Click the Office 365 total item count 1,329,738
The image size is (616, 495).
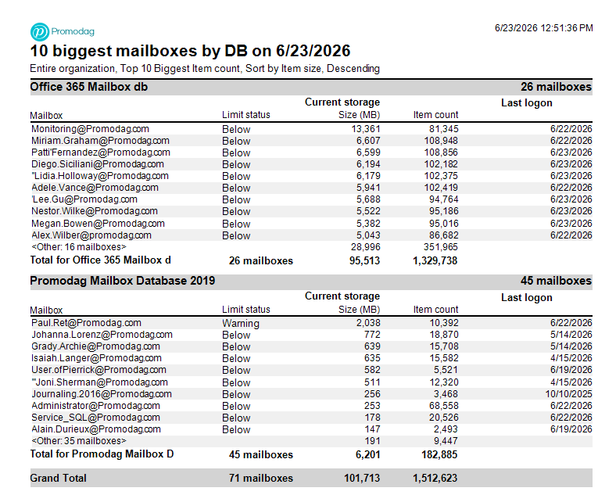coord(435,260)
